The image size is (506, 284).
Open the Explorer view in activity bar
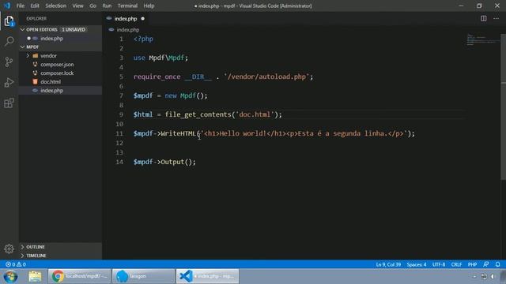pyautogui.click(x=9, y=21)
